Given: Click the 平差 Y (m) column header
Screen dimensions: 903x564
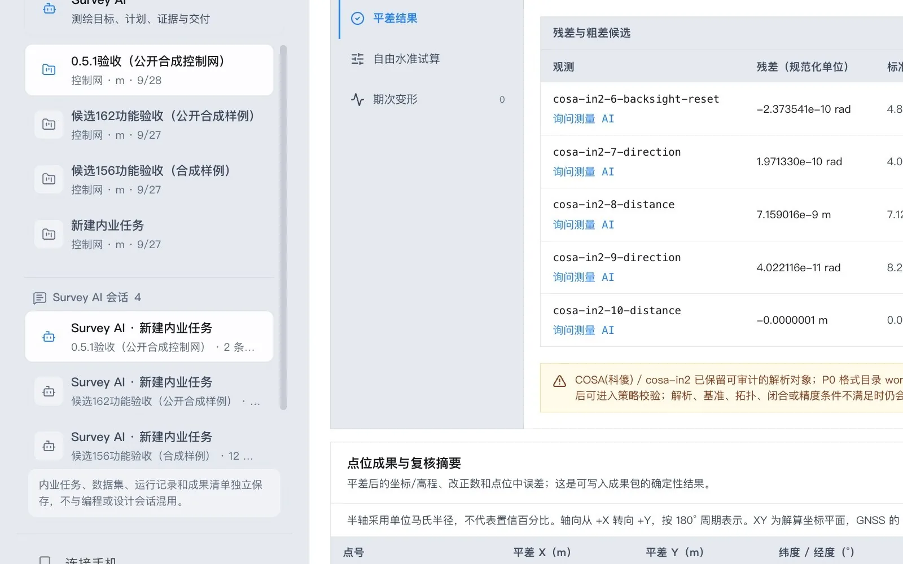Looking at the screenshot, I should coord(674,553).
